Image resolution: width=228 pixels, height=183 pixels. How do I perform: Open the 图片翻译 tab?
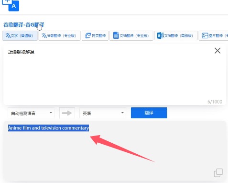(214, 35)
